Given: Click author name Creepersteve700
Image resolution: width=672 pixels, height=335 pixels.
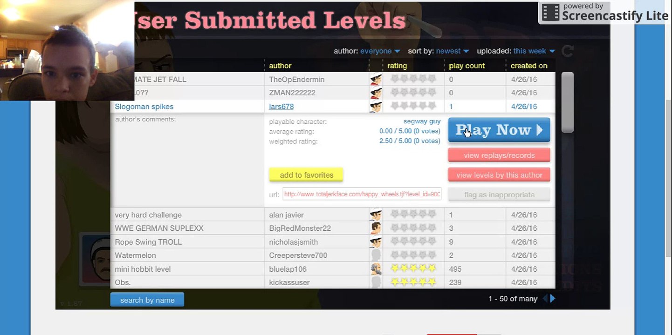Looking at the screenshot, I should pyautogui.click(x=298, y=255).
